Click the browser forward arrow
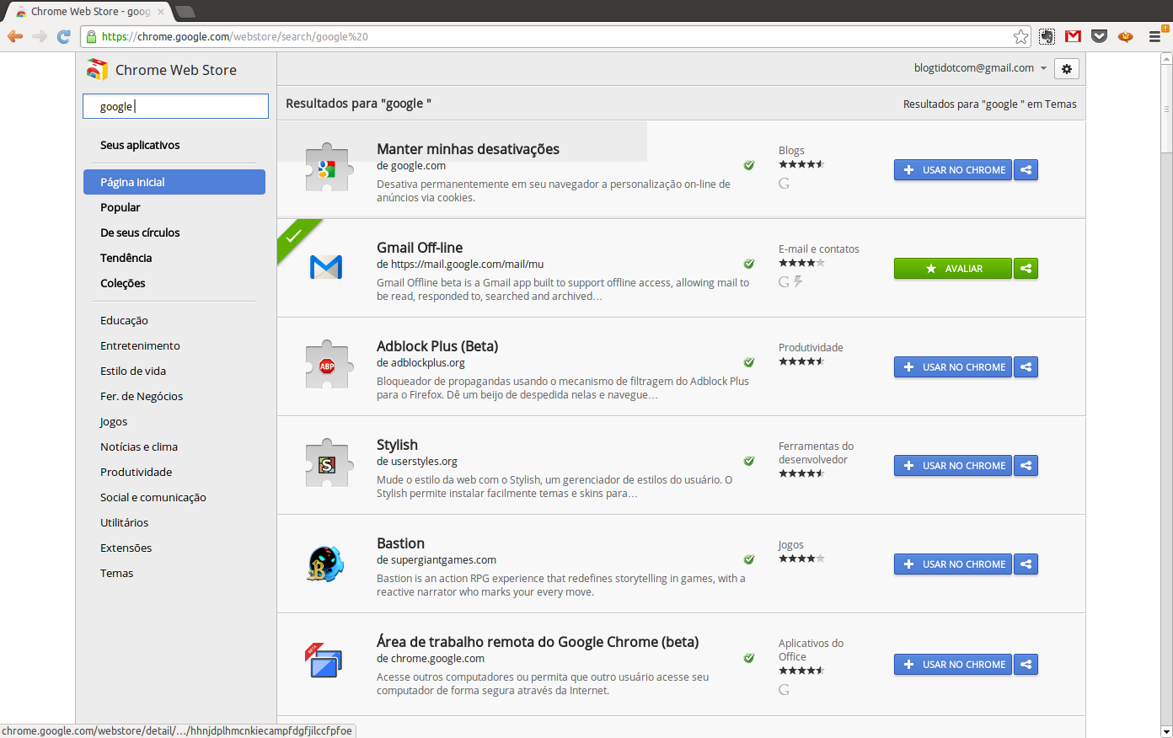 [x=40, y=36]
